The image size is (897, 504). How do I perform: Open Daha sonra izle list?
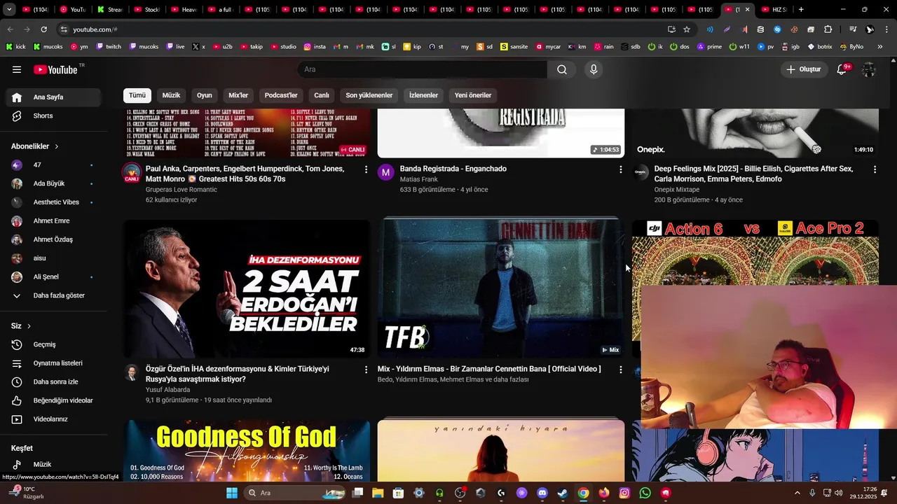[x=53, y=382]
